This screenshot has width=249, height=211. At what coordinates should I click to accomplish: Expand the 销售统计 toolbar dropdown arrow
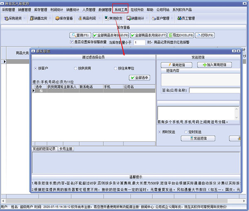pos(146,19)
